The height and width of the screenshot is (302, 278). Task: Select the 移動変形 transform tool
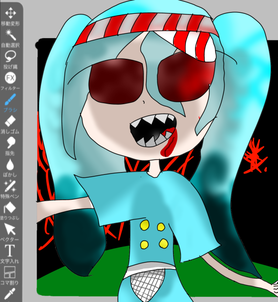coord(10,17)
